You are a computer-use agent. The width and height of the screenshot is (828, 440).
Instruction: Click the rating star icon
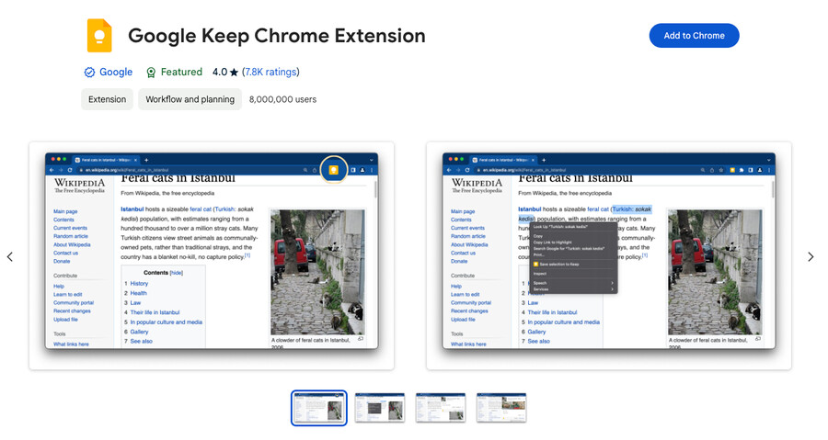click(x=235, y=73)
